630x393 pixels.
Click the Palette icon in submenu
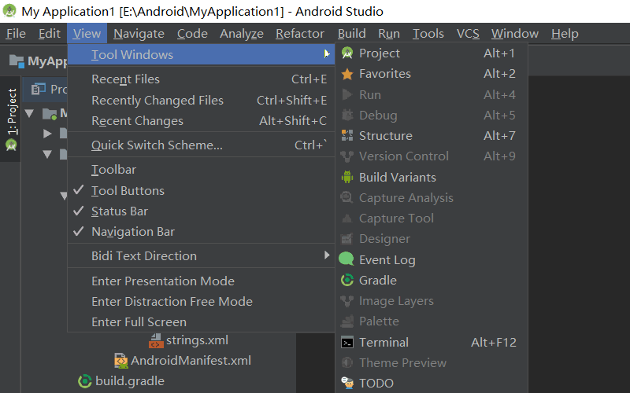[346, 321]
